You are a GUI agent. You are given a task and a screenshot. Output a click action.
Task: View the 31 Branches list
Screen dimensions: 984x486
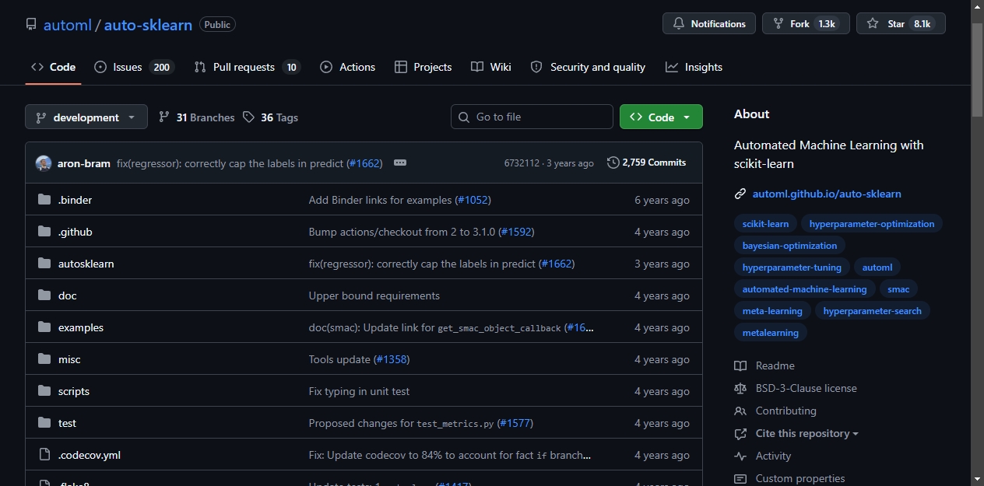pos(196,117)
